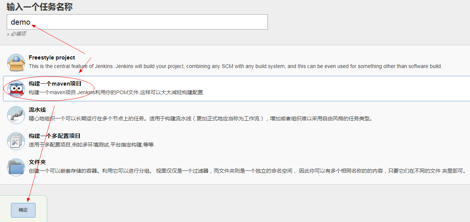Choose the Freestyle project title
Viewport: 470px width, 222px height.
point(52,58)
